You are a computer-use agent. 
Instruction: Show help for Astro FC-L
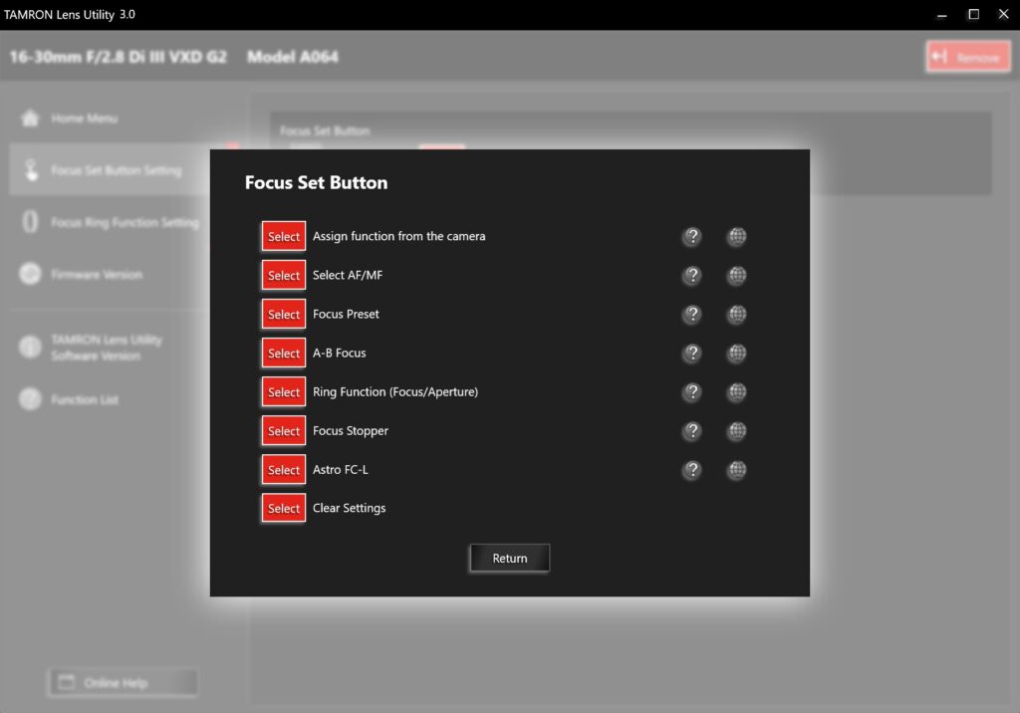click(x=692, y=470)
